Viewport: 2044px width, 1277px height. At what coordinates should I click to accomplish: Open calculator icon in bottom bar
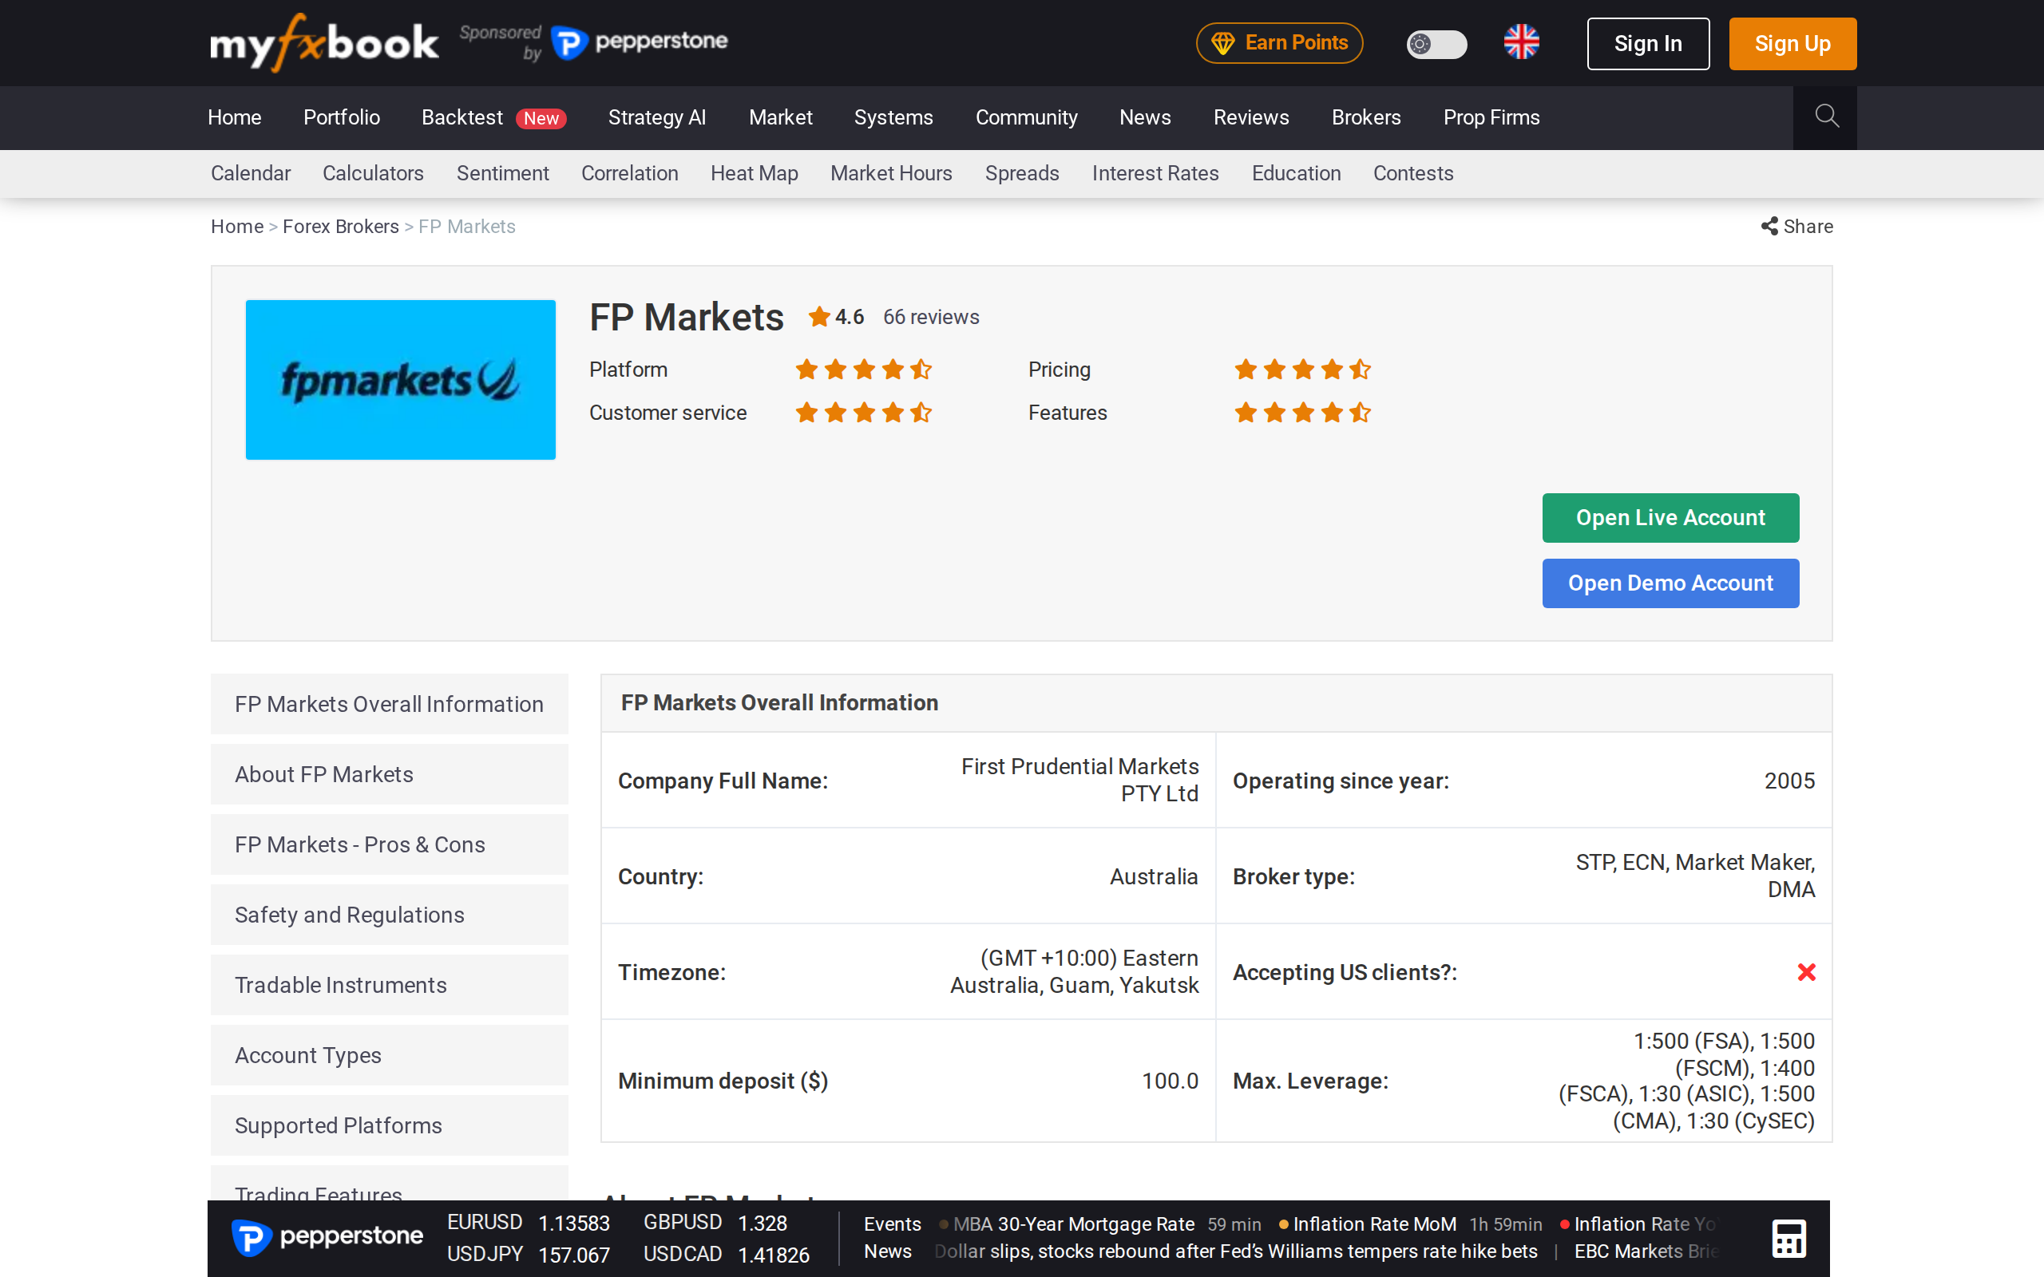point(1788,1238)
